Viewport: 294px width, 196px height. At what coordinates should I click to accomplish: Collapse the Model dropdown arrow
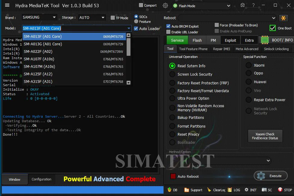[x=129, y=29]
